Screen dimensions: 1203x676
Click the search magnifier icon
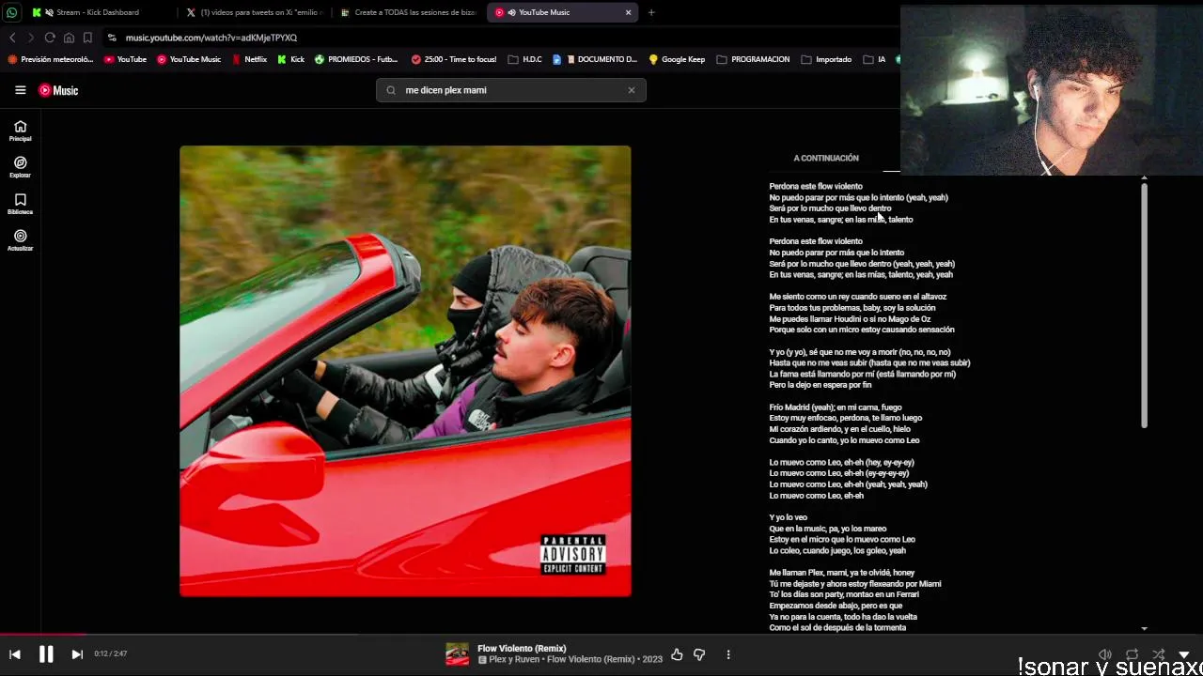[391, 90]
